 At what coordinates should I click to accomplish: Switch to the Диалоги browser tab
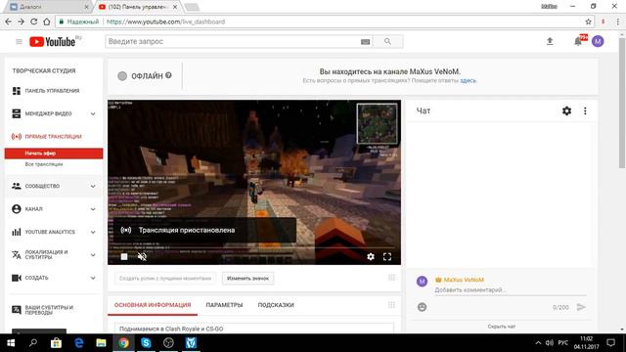[x=48, y=7]
